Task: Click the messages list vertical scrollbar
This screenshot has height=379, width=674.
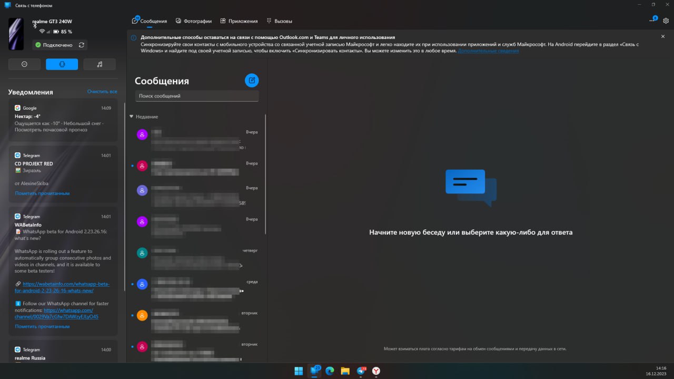Action: [265, 174]
